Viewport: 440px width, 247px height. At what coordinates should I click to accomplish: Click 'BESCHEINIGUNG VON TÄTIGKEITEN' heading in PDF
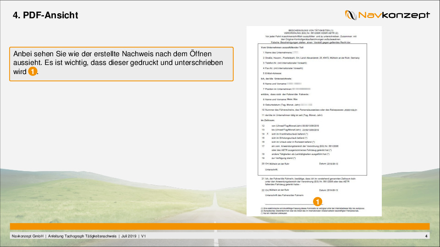(x=311, y=30)
